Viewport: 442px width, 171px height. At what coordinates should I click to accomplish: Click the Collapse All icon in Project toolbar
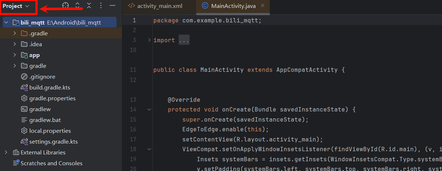click(x=89, y=6)
